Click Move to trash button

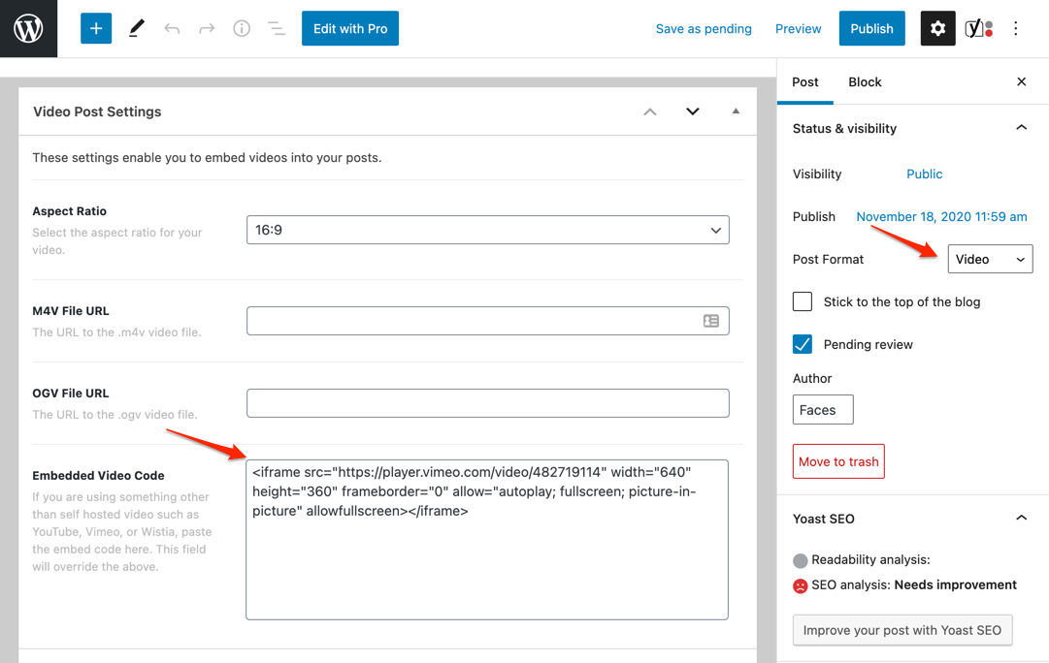(x=838, y=461)
